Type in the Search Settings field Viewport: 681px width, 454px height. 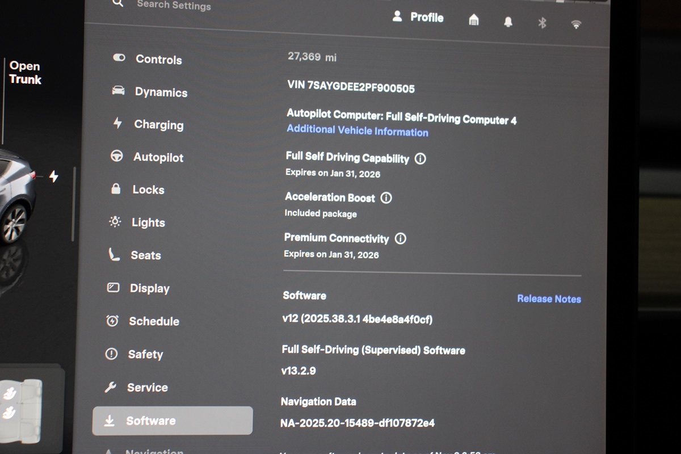(x=174, y=5)
